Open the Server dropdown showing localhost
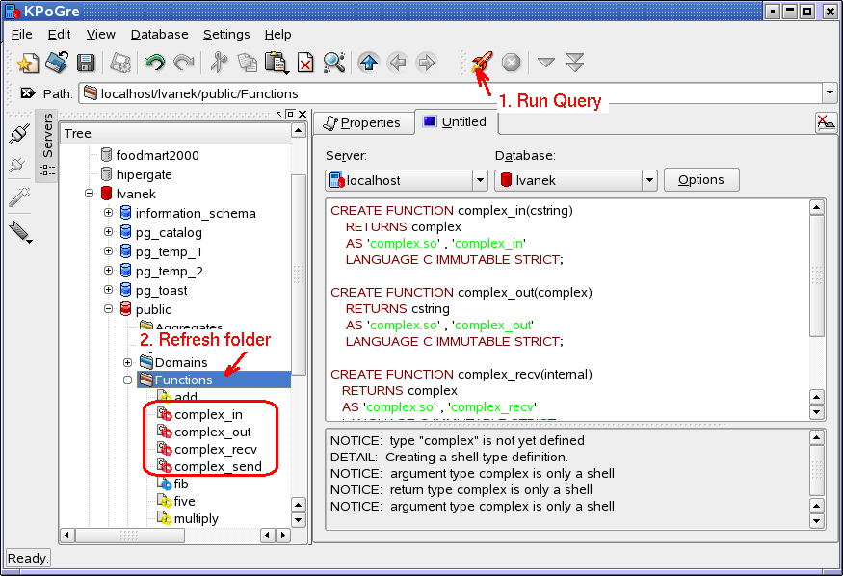843x576 pixels. coord(478,179)
